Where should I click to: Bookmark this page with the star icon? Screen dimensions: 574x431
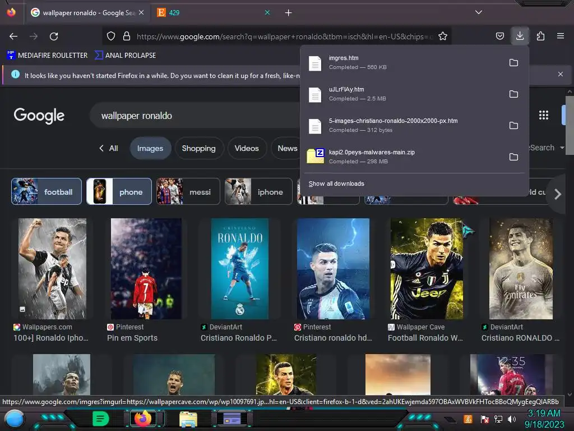(443, 36)
